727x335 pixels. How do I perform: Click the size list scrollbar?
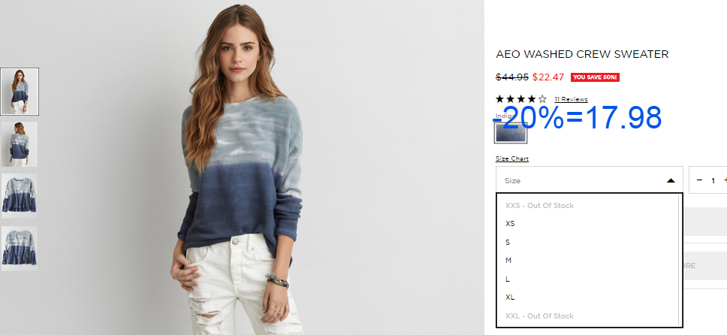point(680,261)
